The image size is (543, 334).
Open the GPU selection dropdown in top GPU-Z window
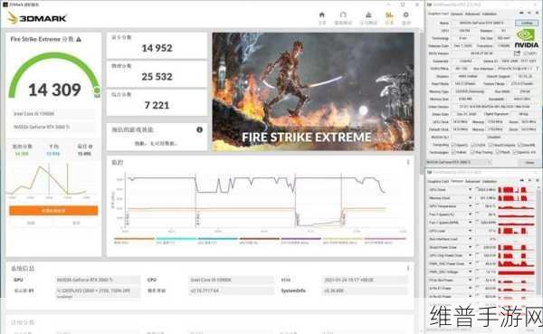pyautogui.click(x=459, y=162)
